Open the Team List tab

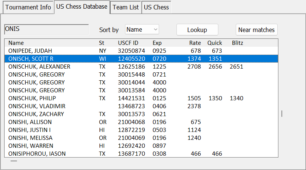point(126,7)
